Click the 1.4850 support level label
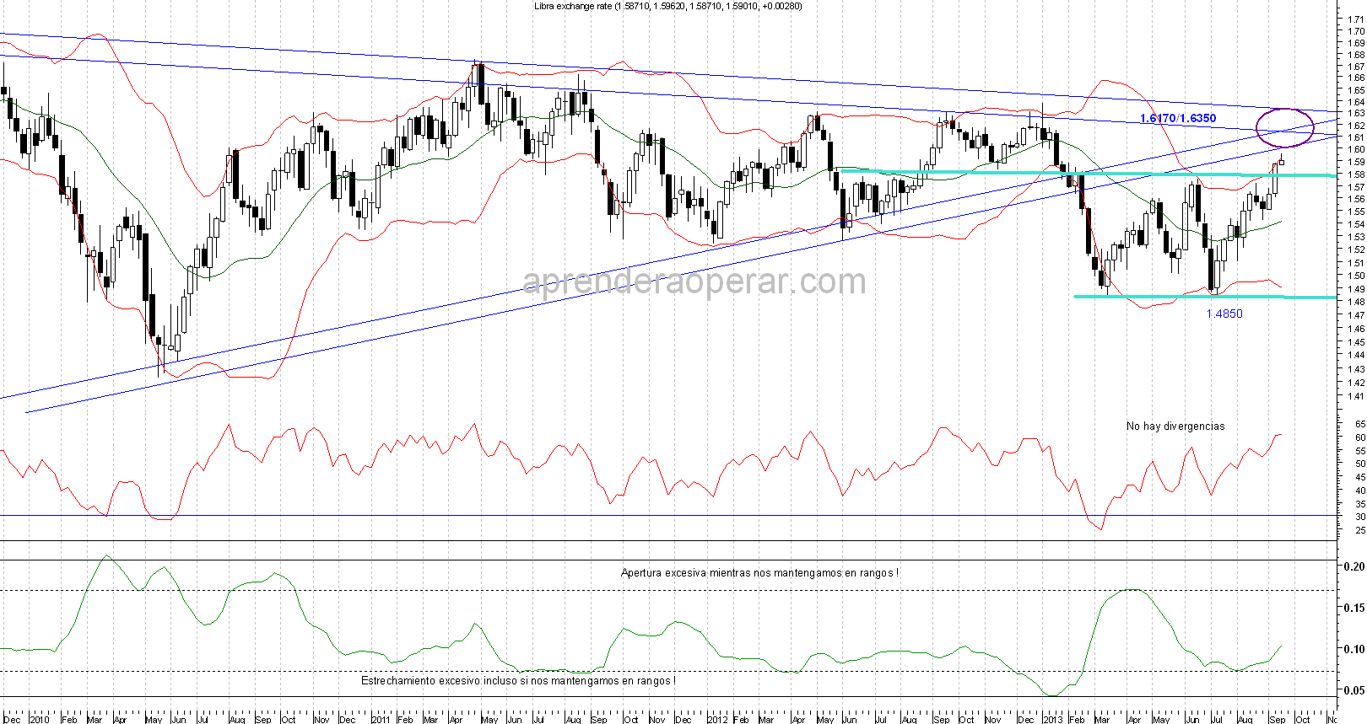This screenshot has height=724, width=1367. click(x=1224, y=314)
